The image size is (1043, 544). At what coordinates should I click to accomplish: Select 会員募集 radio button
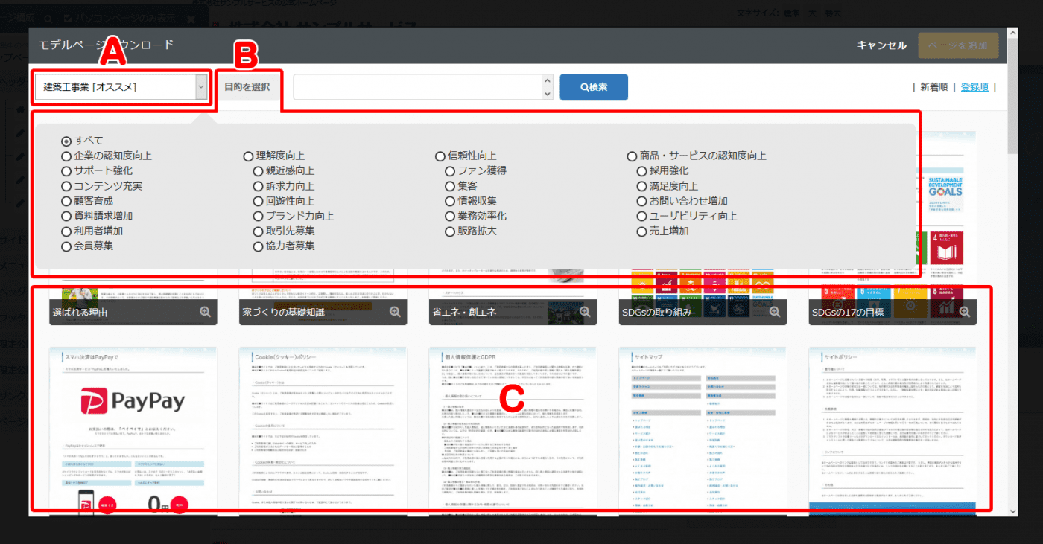66,246
